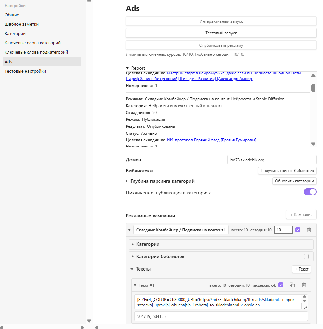Check the Категории библиотек checkbox
The height and width of the screenshot is (329, 323).
[306, 257]
